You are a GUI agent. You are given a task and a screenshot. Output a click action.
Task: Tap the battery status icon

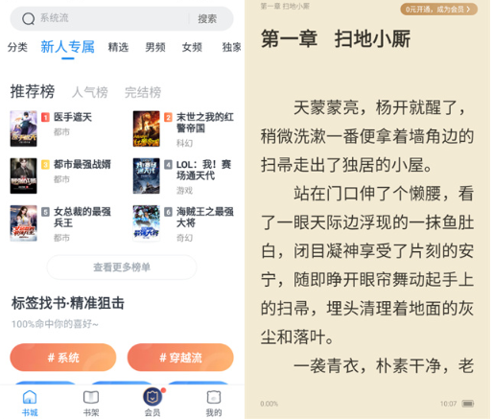468,404
